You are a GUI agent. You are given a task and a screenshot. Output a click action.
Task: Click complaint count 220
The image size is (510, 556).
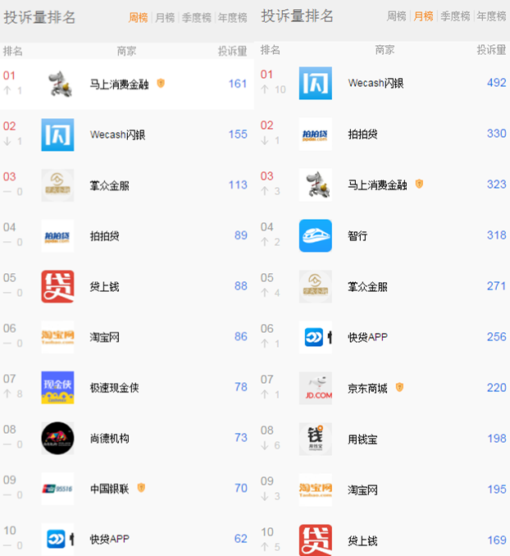click(x=497, y=388)
